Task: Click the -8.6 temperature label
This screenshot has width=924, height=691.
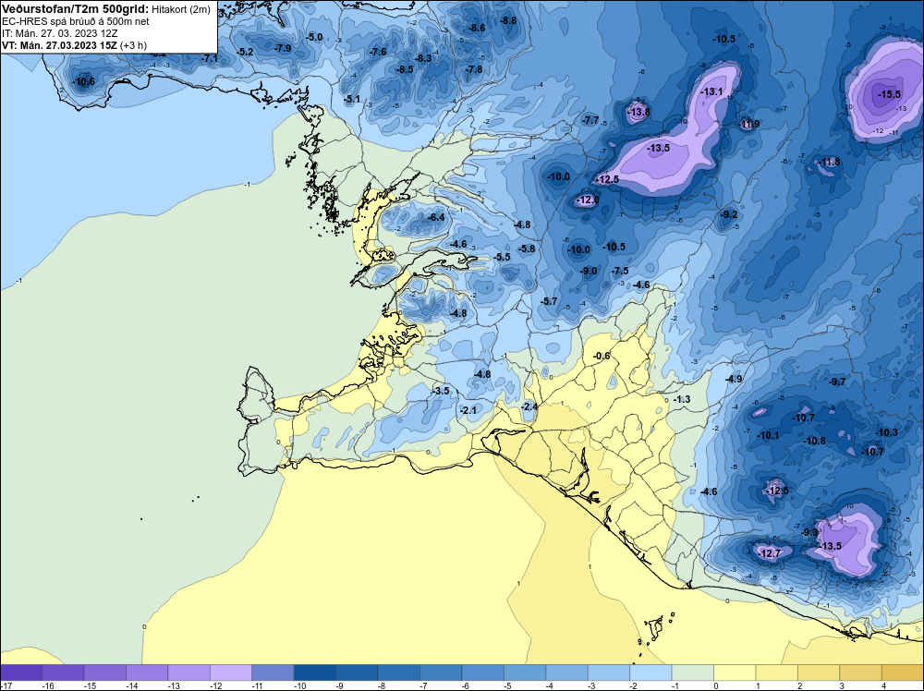Action: [476, 28]
